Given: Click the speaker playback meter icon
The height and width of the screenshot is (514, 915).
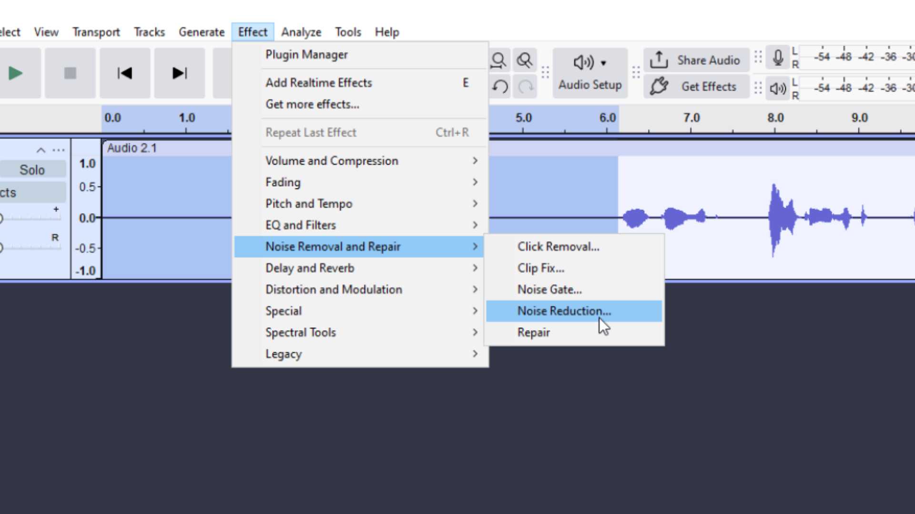Looking at the screenshot, I should point(778,88).
